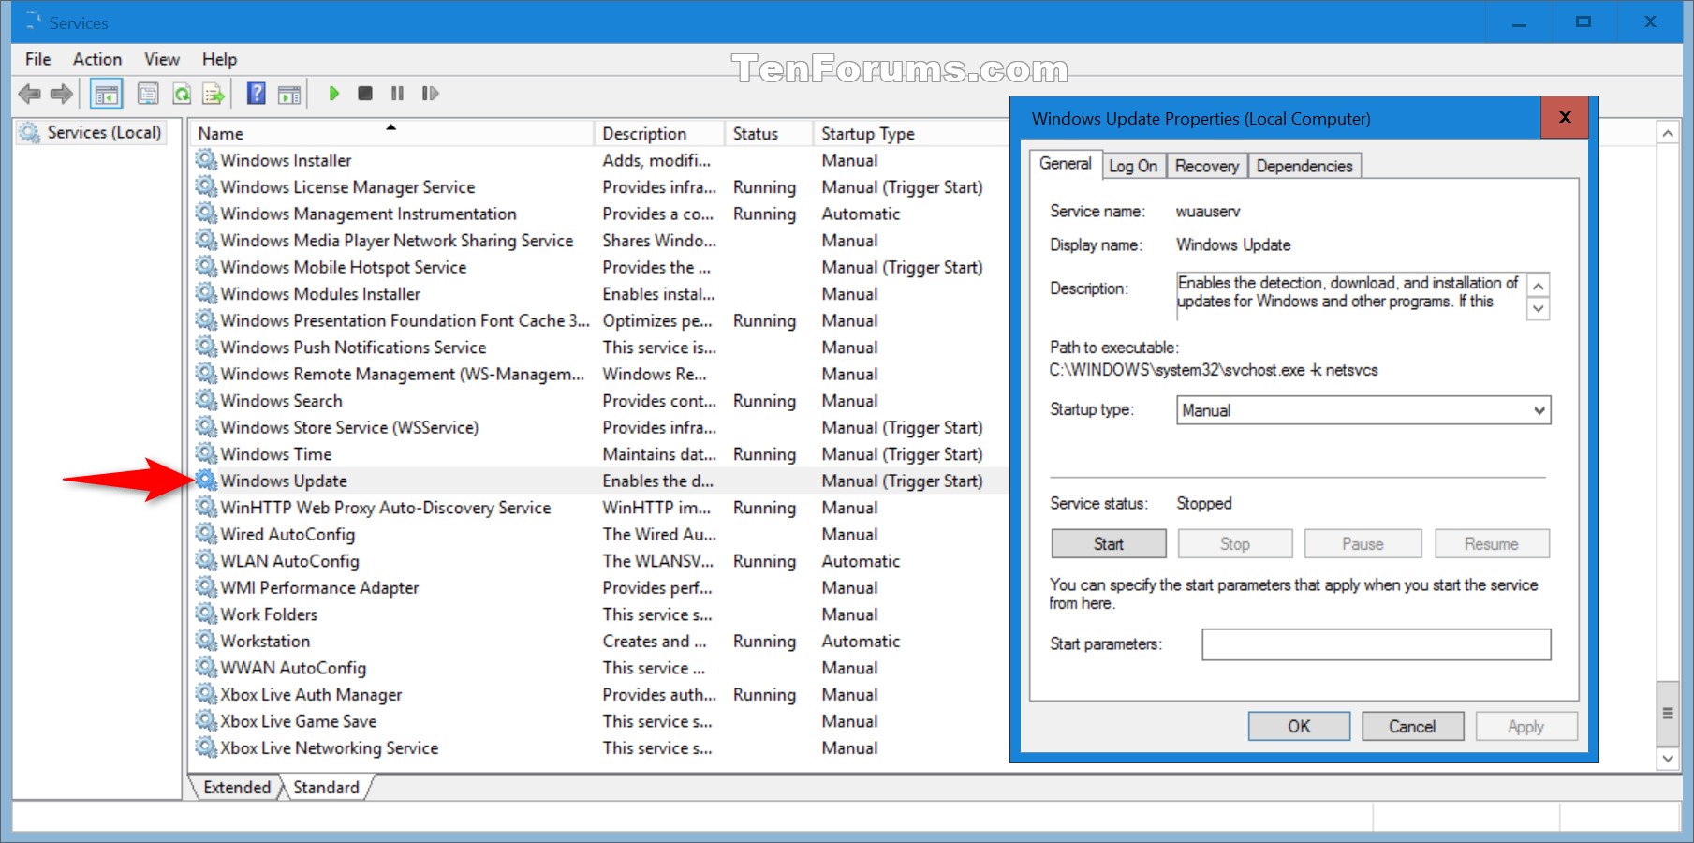The image size is (1694, 843).
Task: Toggle the Show/Hide Action Pane toolbar icon
Action: 290,94
